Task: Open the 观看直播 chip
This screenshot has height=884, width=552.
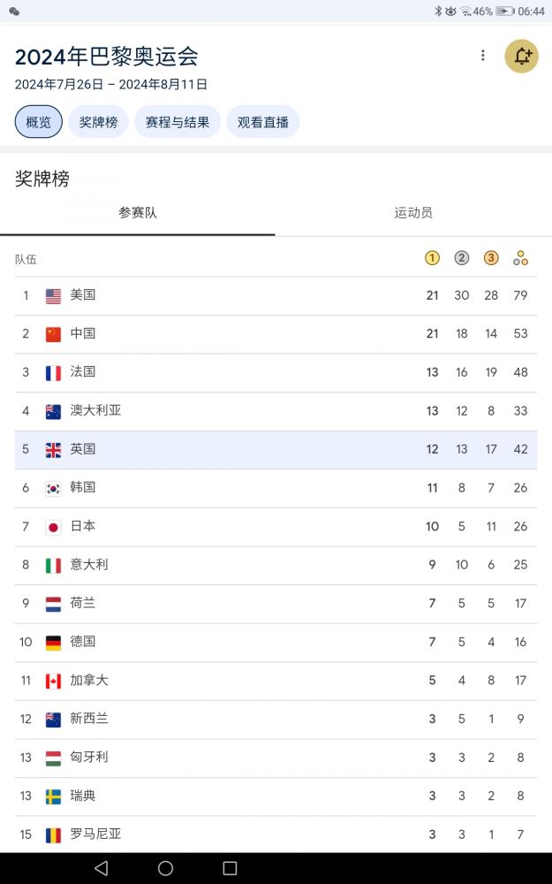Action: click(x=263, y=122)
